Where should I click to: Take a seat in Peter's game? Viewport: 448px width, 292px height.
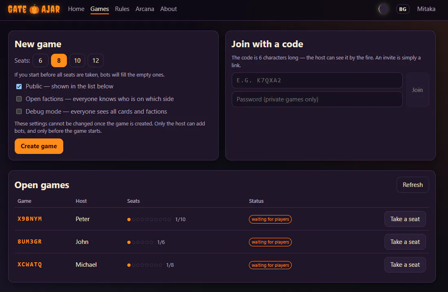click(405, 219)
